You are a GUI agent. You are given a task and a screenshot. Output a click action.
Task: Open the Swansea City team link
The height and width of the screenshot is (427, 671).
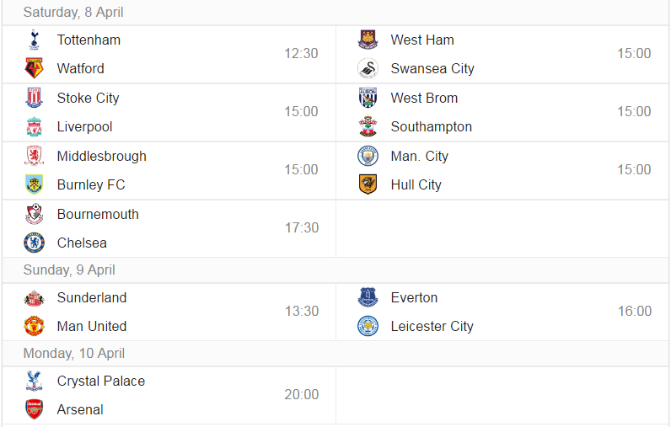(x=432, y=68)
